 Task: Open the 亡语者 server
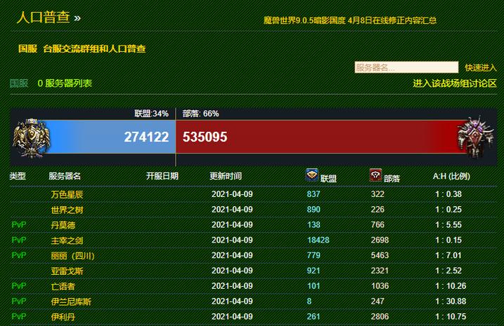pos(63,286)
